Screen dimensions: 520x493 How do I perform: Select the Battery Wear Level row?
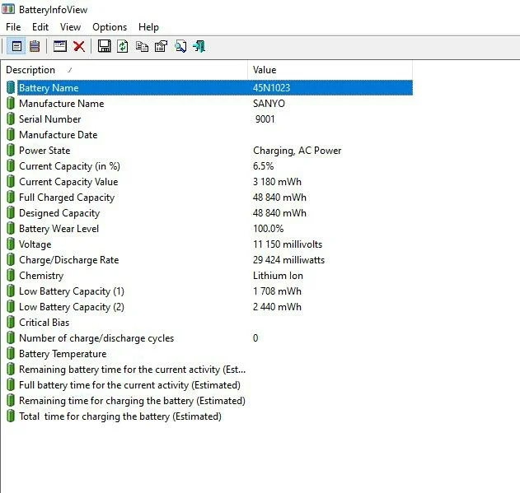[209, 229]
